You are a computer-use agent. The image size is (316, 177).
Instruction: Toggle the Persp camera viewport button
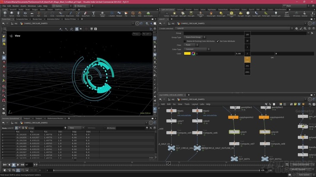[136, 34]
